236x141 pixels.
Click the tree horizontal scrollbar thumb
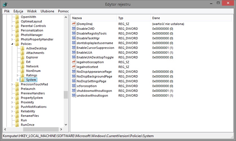(40, 129)
